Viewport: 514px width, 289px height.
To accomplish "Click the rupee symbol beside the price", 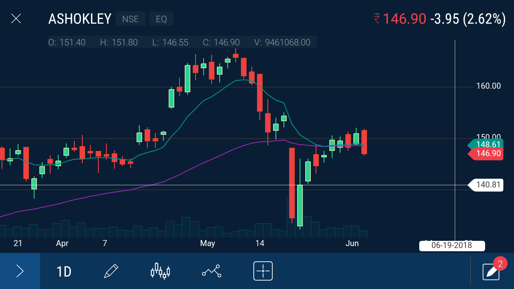I will point(376,19).
